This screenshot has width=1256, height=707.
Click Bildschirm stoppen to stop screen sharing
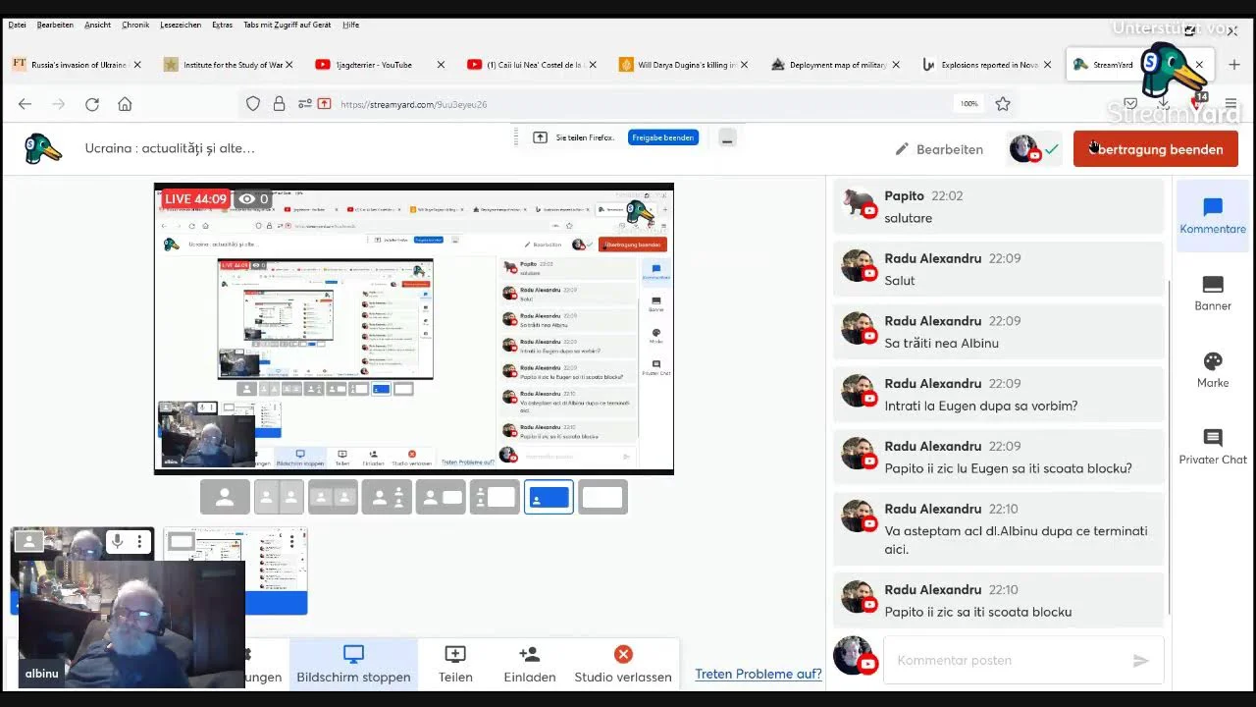point(353,665)
